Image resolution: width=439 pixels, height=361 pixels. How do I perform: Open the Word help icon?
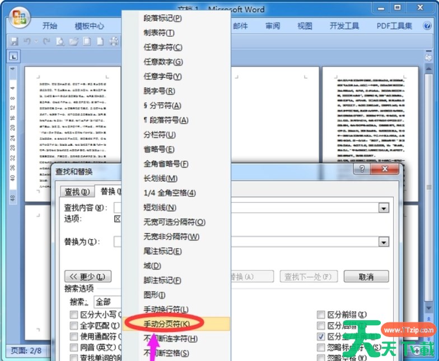427,26
